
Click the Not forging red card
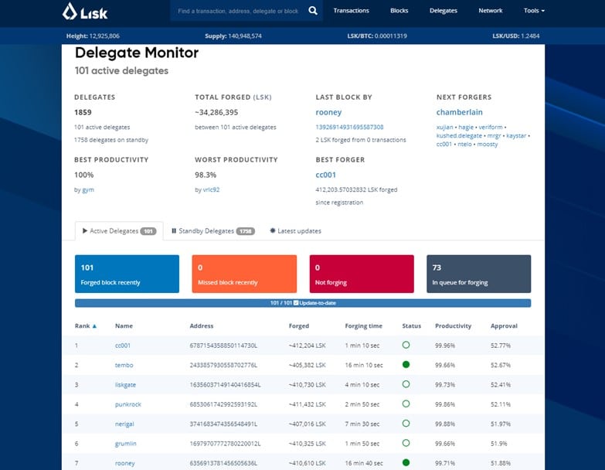pyautogui.click(x=362, y=274)
